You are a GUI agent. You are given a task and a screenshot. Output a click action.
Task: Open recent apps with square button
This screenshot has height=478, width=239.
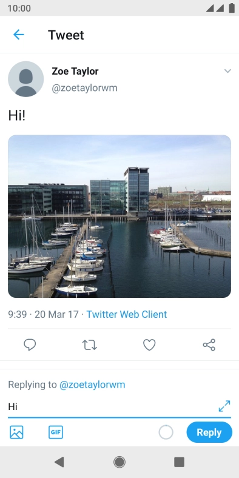point(180,462)
